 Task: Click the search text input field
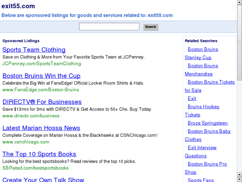tap(109, 27)
